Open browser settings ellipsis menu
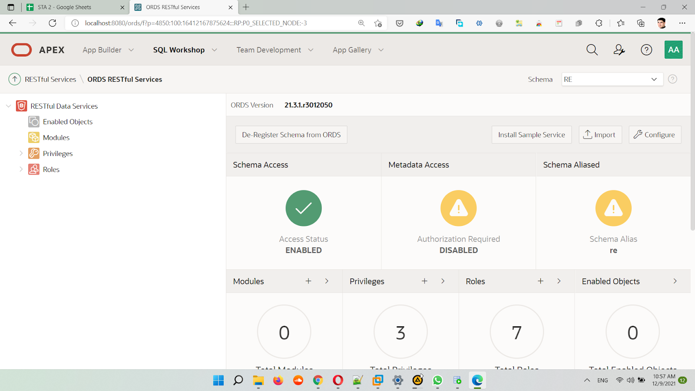The width and height of the screenshot is (695, 391). click(x=682, y=23)
